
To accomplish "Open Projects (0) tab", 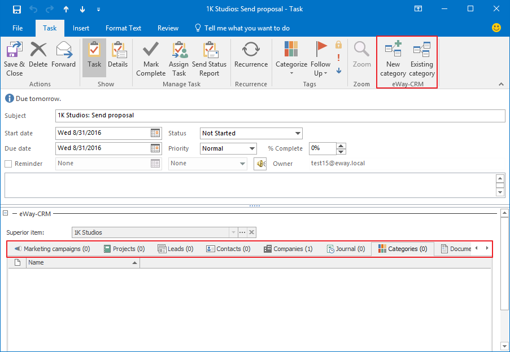I will (124, 249).
